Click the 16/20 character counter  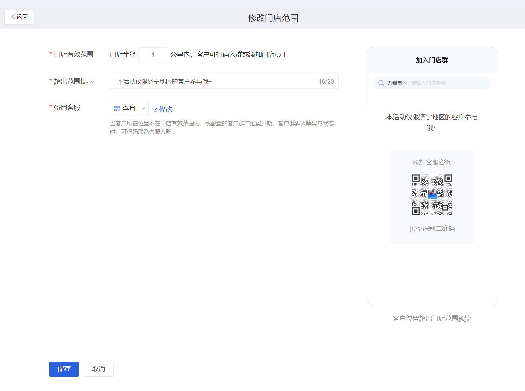coord(326,82)
